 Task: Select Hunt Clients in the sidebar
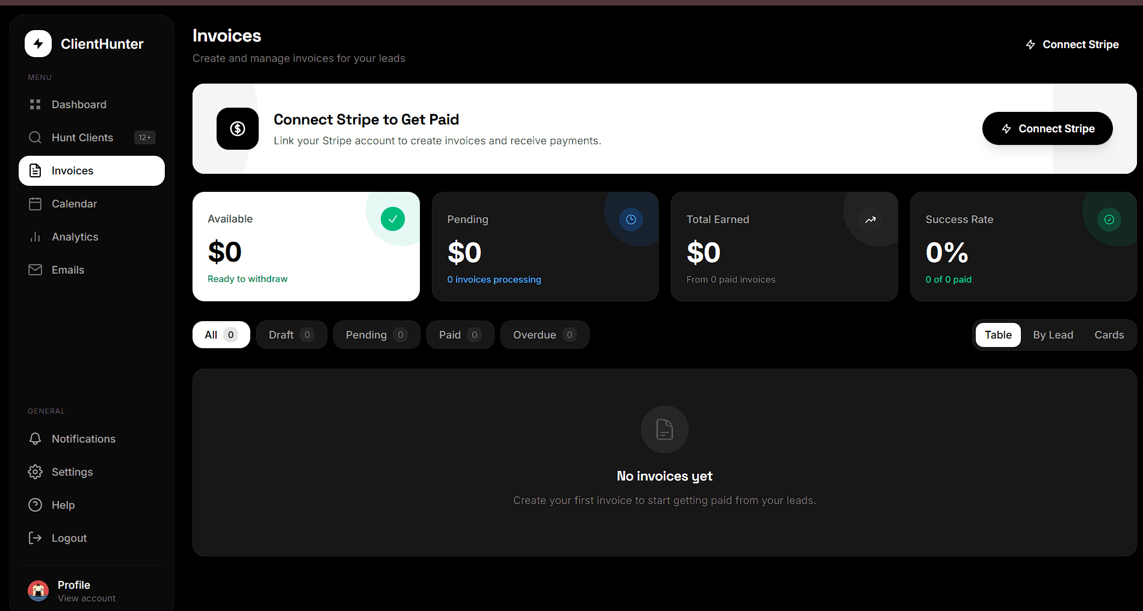point(82,137)
